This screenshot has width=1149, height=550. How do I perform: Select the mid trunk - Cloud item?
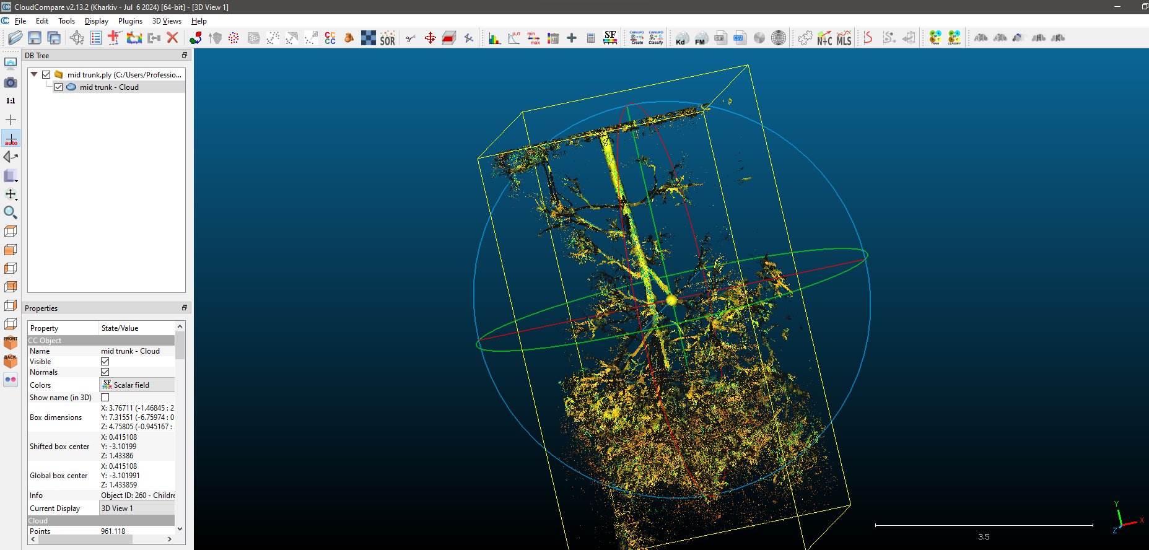pos(109,87)
